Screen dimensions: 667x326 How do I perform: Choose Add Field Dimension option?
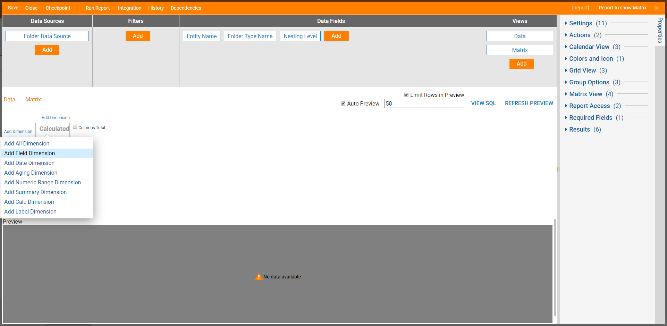[47, 153]
